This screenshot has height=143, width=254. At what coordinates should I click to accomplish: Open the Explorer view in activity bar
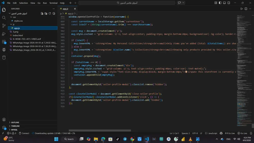point(4,10)
